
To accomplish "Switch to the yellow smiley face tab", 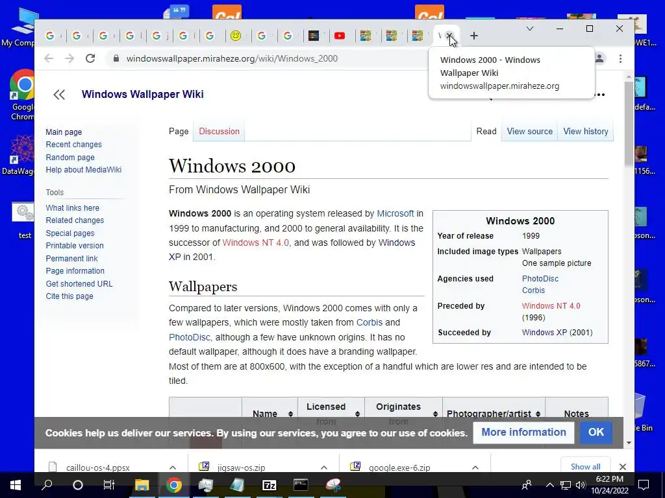I will point(236,36).
